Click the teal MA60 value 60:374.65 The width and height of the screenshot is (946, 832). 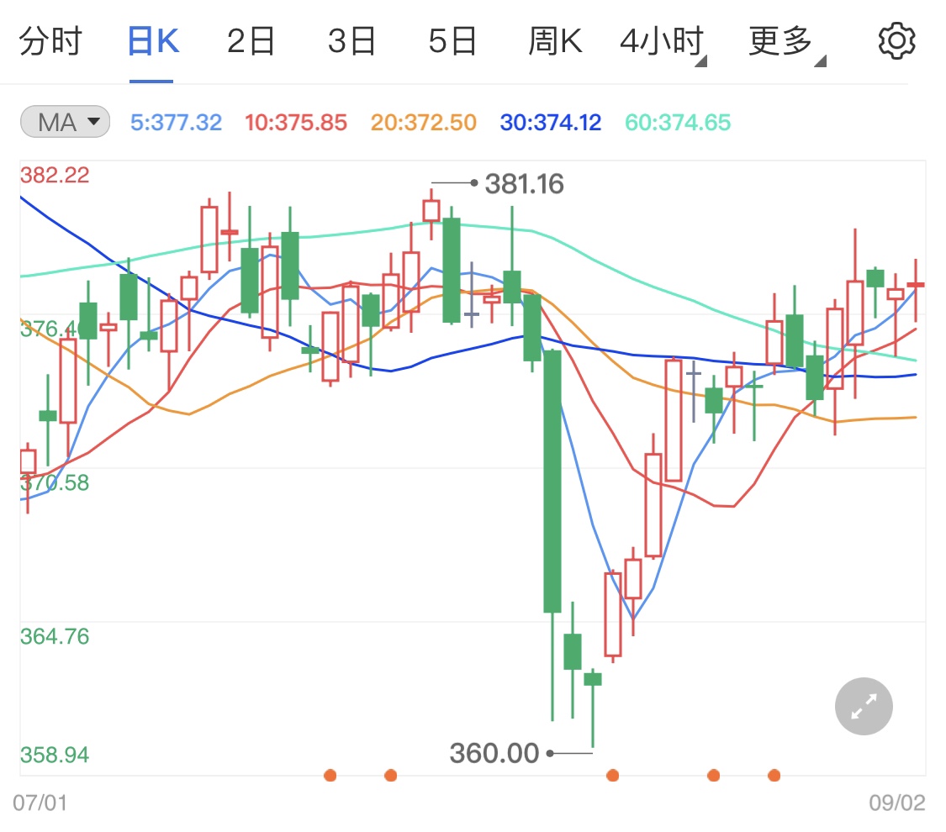pyautogui.click(x=678, y=123)
